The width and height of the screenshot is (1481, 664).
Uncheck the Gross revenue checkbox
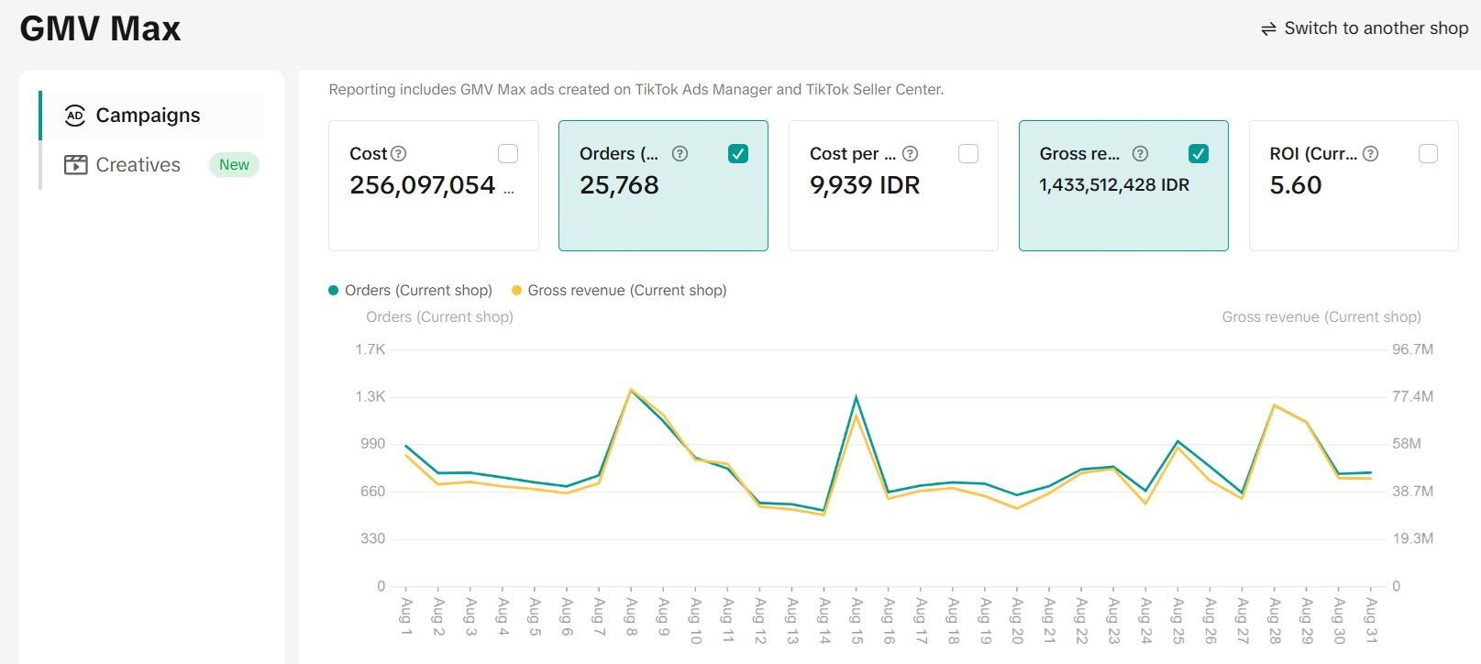pos(1199,154)
